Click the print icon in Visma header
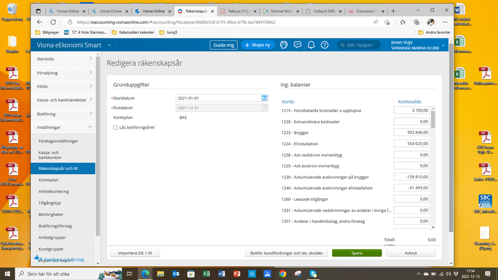The width and height of the screenshot is (498, 280). [284, 45]
